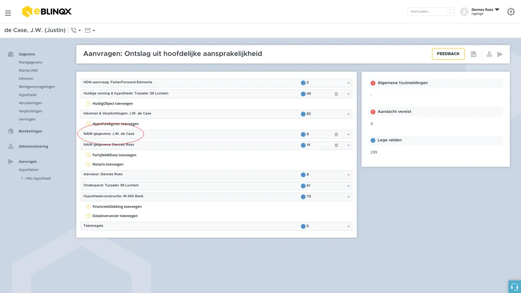Click the plus icon for HuidigObject toevoegen
521x293 pixels.
(88, 104)
